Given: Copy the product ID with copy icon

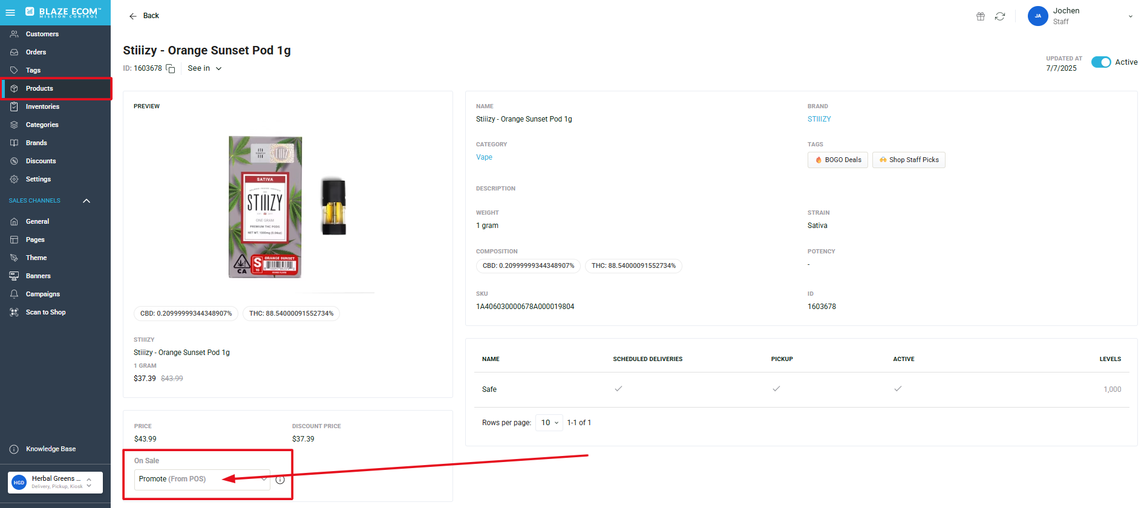Looking at the screenshot, I should point(171,69).
